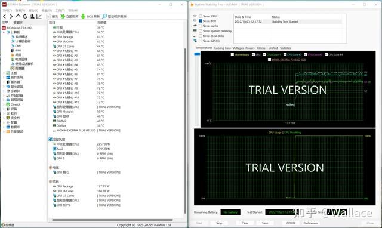
Task: Select the DMI tree item
Action: point(18,46)
